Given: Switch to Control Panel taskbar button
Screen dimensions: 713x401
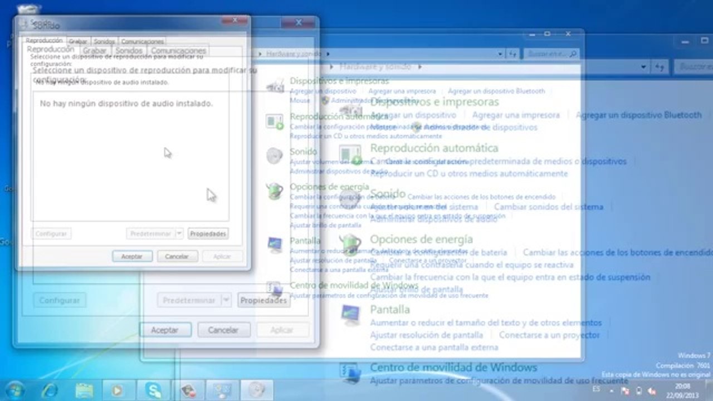Looking at the screenshot, I should pyautogui.click(x=222, y=390).
